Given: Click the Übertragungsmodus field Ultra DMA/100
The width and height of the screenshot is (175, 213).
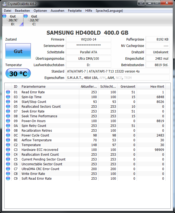Looking at the screenshot, I should (89, 58).
